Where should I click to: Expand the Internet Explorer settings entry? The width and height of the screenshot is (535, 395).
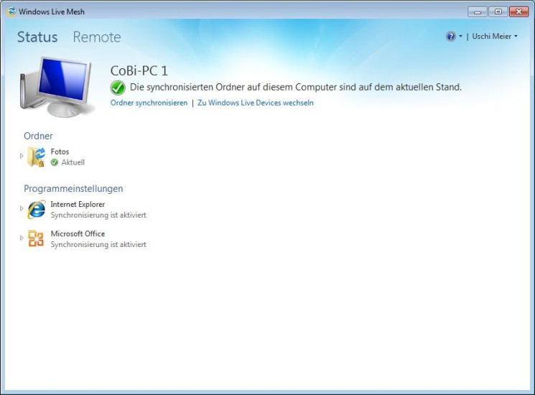coord(22,208)
